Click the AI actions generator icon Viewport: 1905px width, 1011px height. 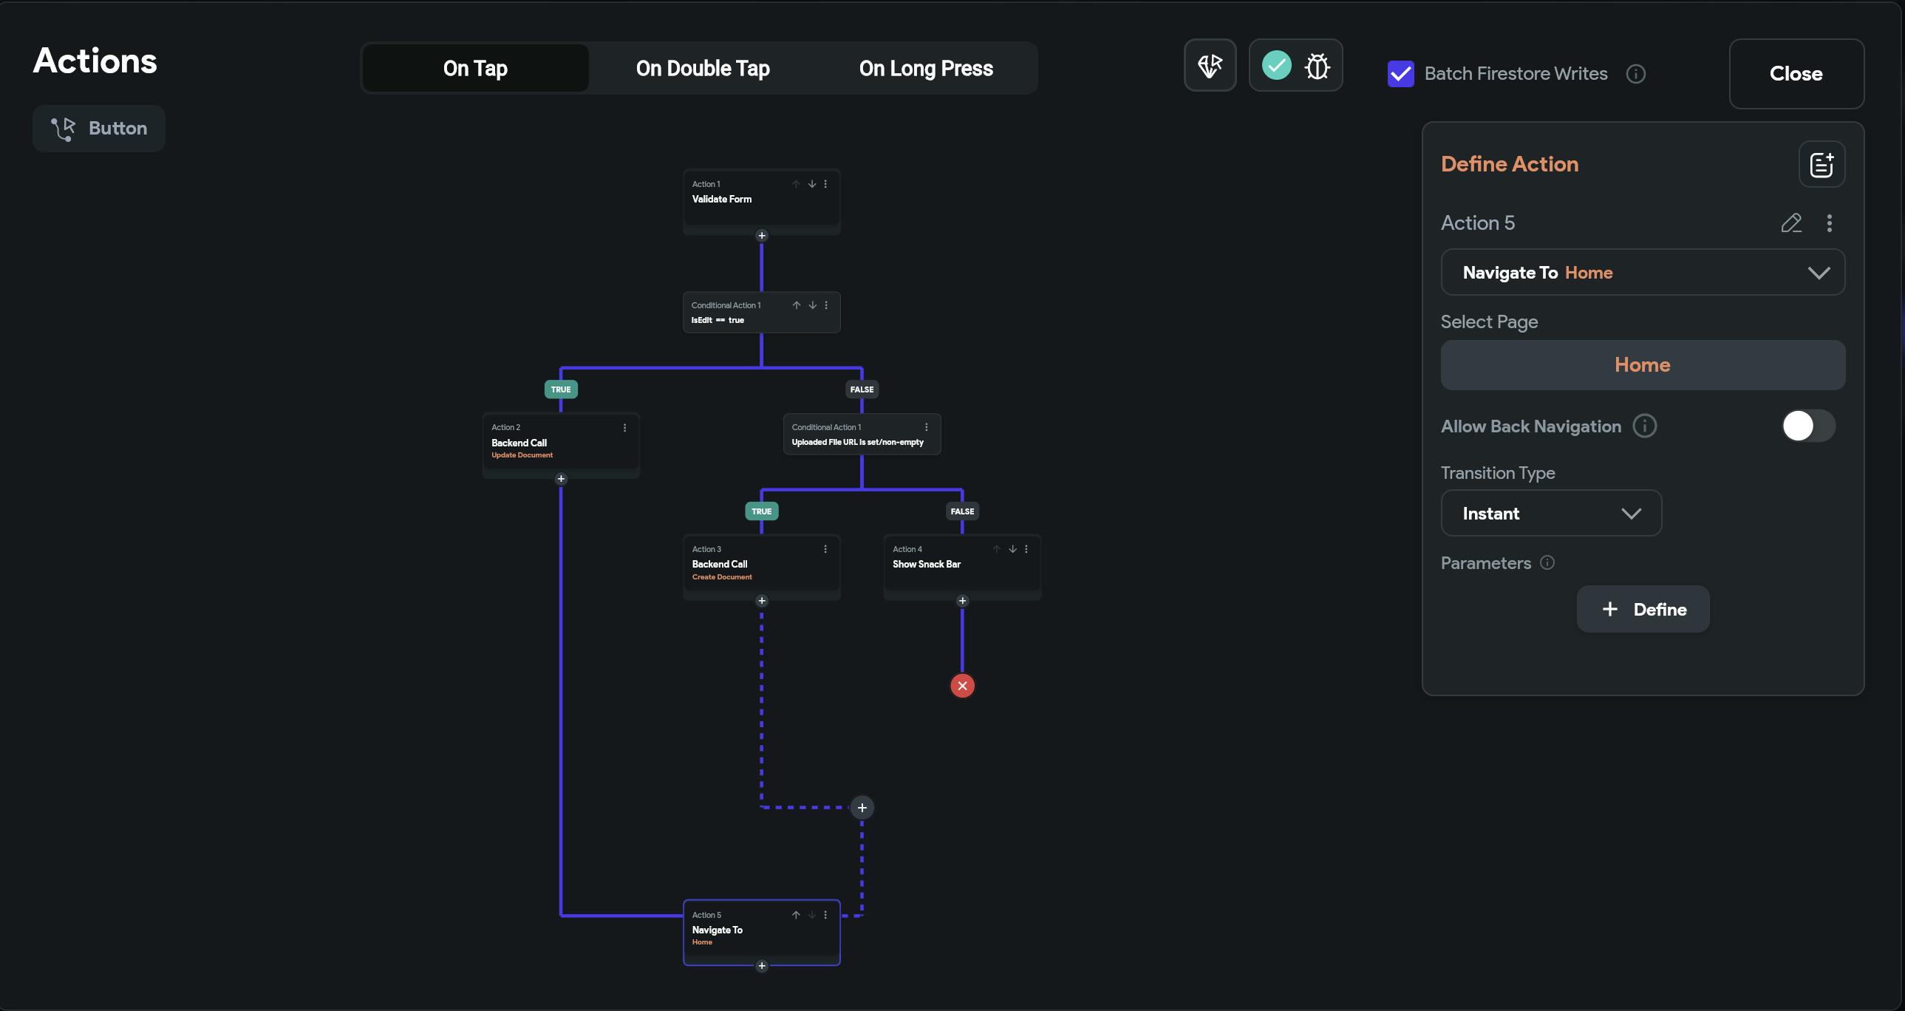(1209, 66)
